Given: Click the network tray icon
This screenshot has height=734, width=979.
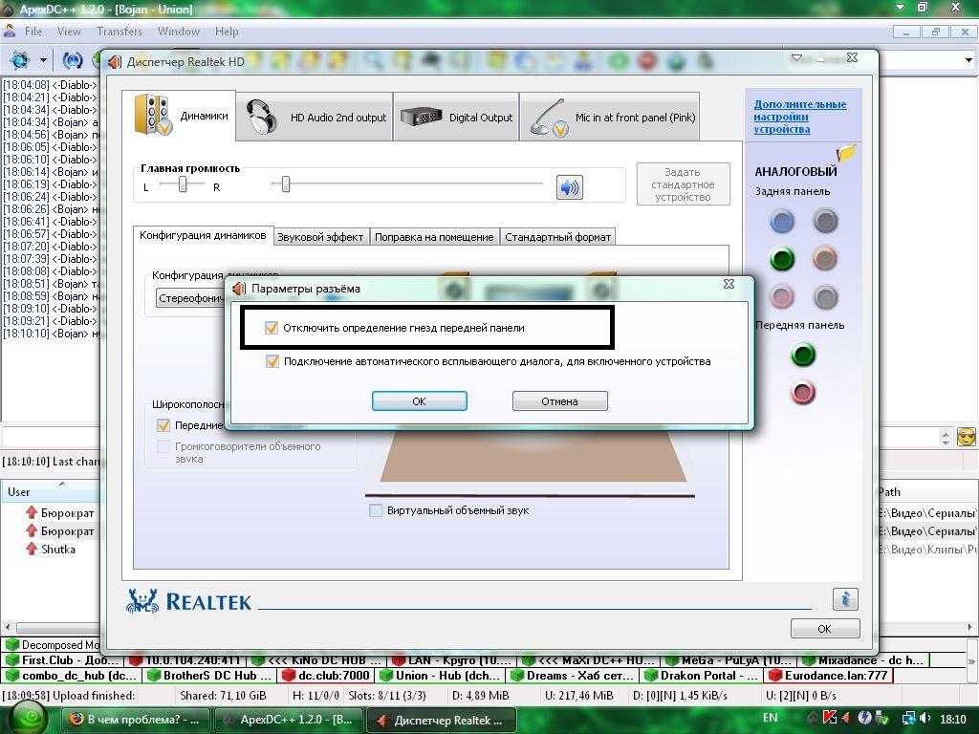Looking at the screenshot, I should pos(909,719).
